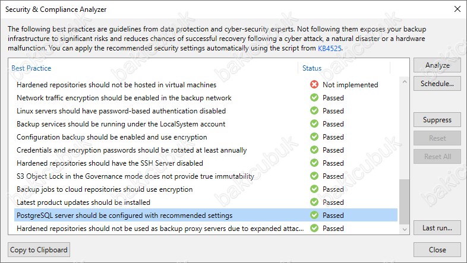
Task: Open the Last run... details
Action: [437, 228]
